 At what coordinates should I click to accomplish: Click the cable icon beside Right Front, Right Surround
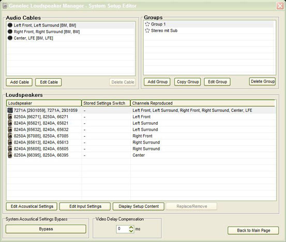pyautogui.click(x=10, y=32)
